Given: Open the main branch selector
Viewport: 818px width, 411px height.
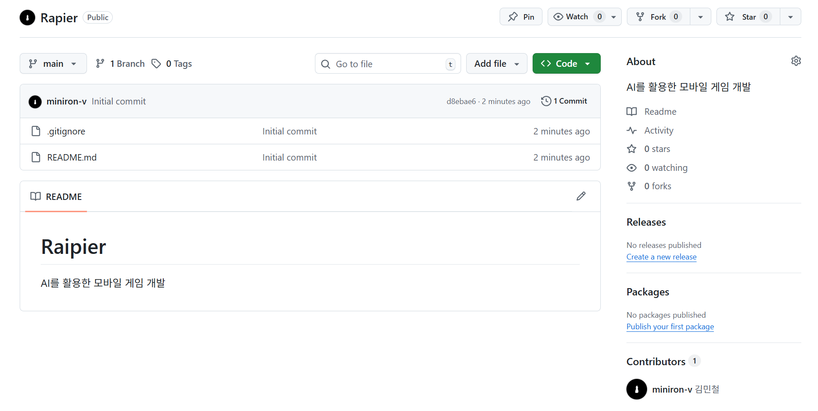Looking at the screenshot, I should pos(53,63).
